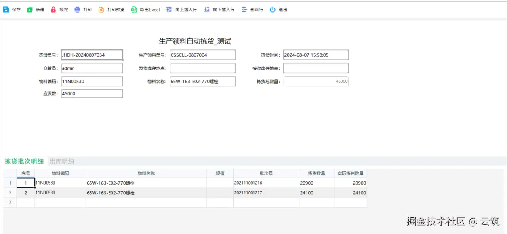Select batch number cell 202111001217
Viewport: 507px width, 234px height.
point(266,193)
